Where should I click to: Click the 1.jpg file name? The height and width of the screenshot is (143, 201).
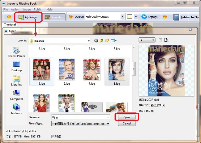pos(42,48)
